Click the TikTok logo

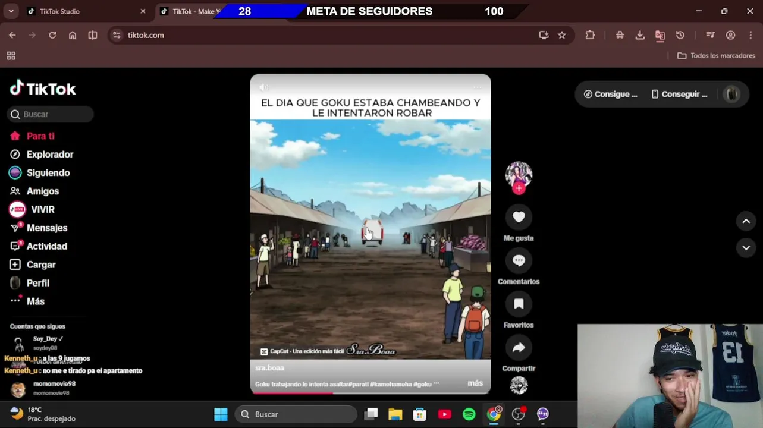tap(43, 89)
